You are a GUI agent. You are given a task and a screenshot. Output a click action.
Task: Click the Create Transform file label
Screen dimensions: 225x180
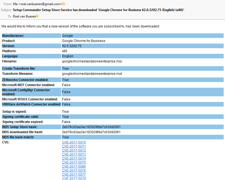[19, 69]
